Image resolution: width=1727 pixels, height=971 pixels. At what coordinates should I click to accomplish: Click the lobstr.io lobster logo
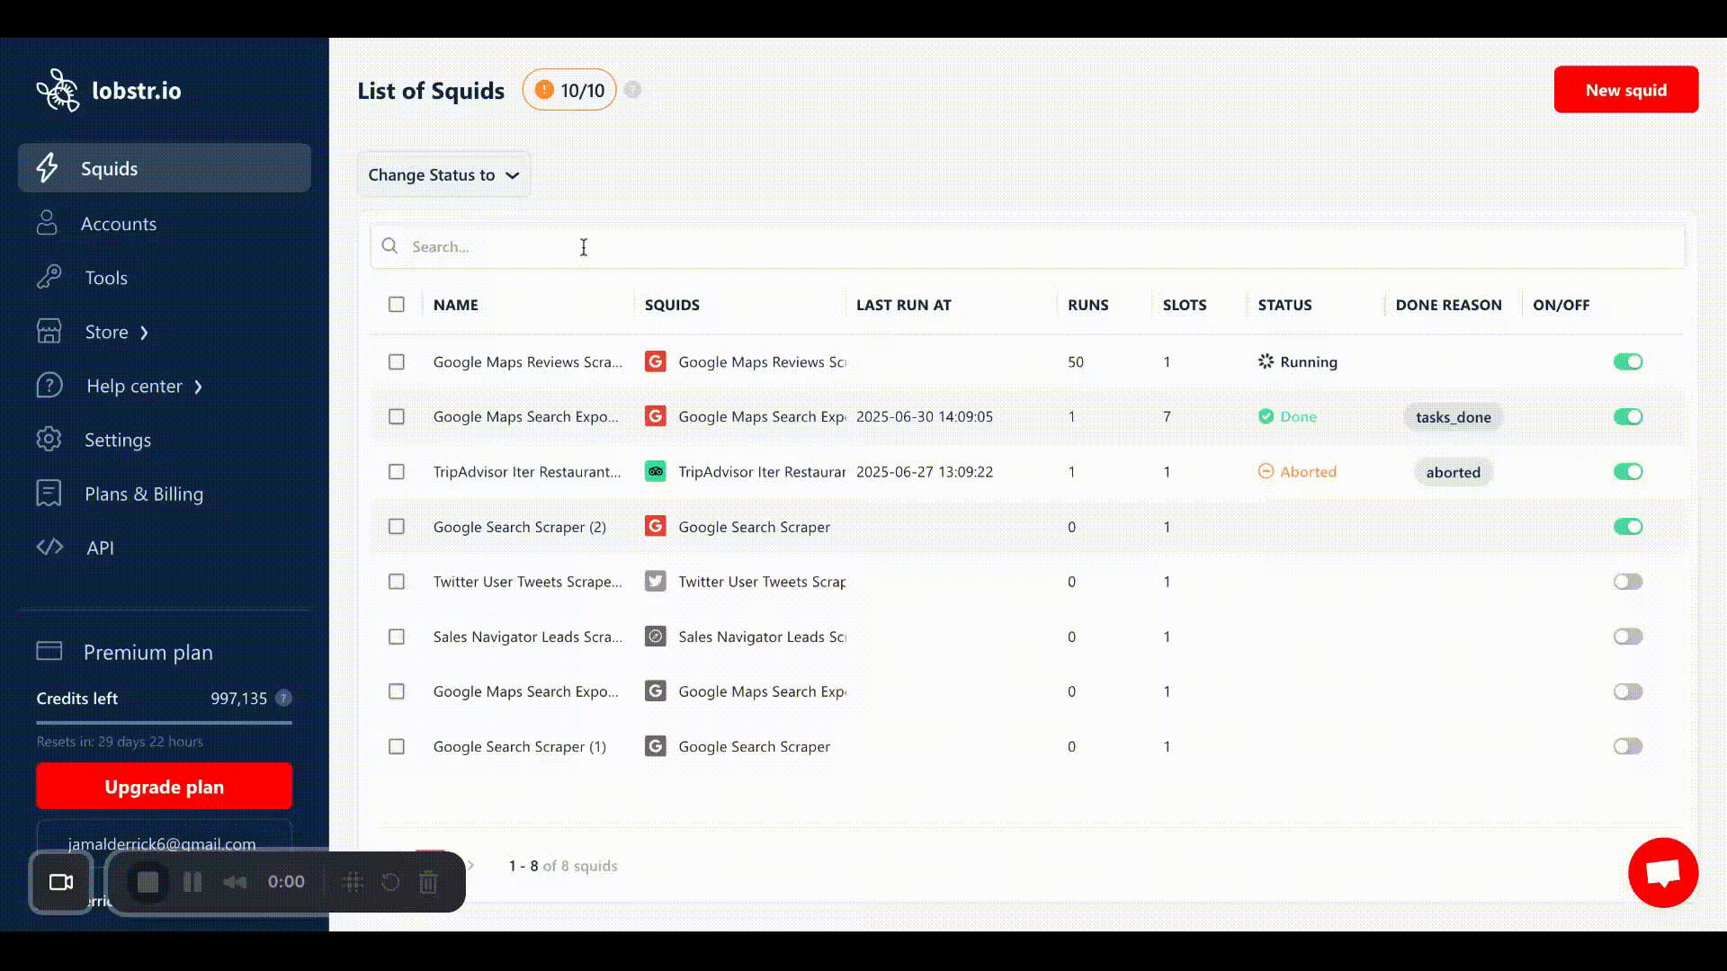tap(58, 91)
